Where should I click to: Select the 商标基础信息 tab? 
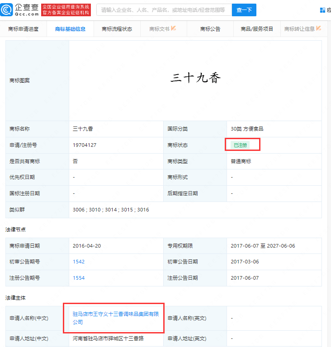pos(70,29)
